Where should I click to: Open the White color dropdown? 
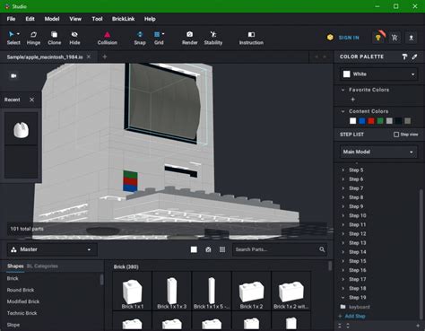click(378, 74)
